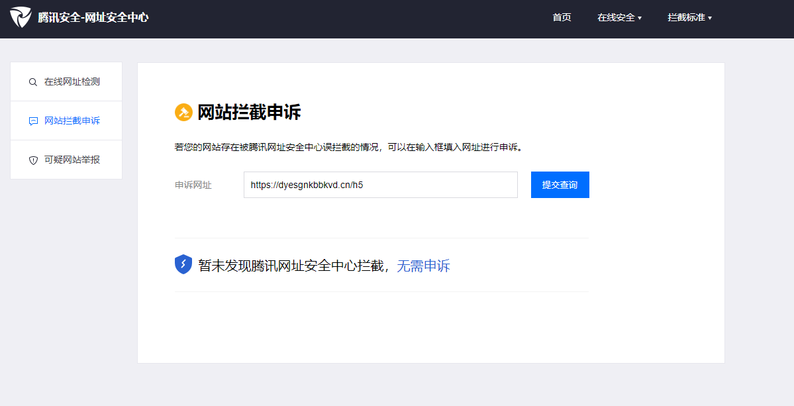Viewport: 794px width, 406px height.
Task: Click the Tencent Security shield logo
Action: click(x=21, y=17)
